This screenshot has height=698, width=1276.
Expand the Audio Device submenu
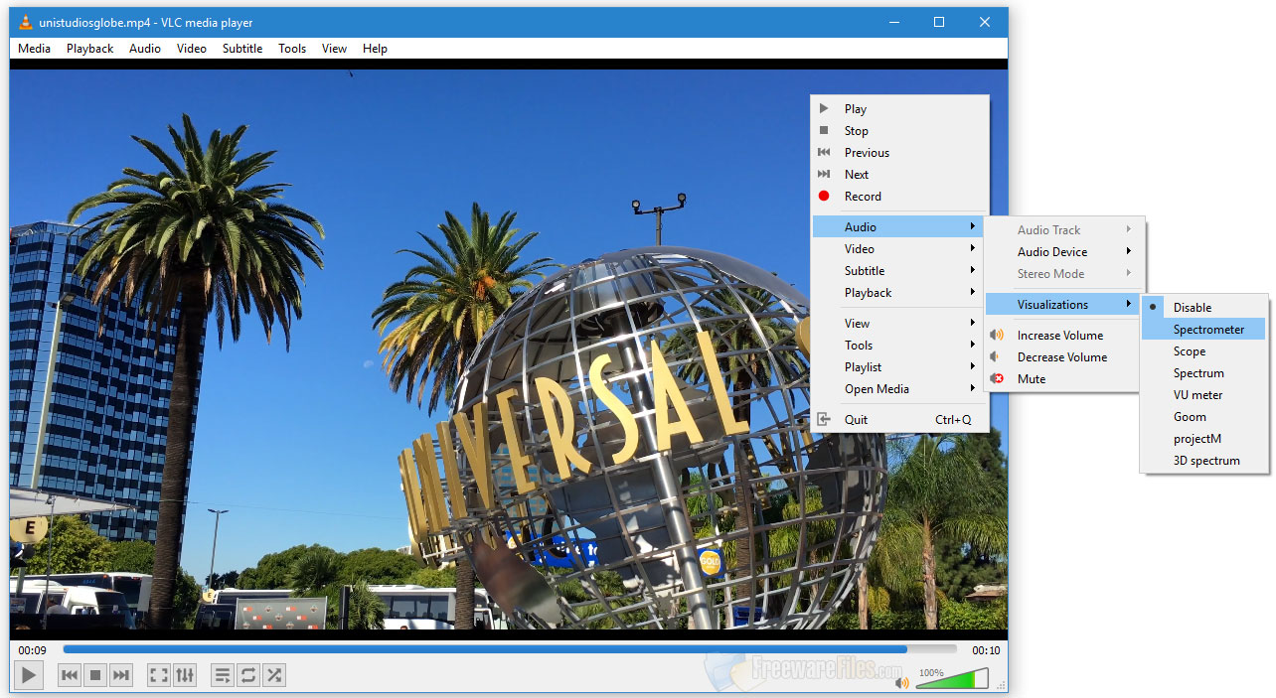coord(1061,252)
